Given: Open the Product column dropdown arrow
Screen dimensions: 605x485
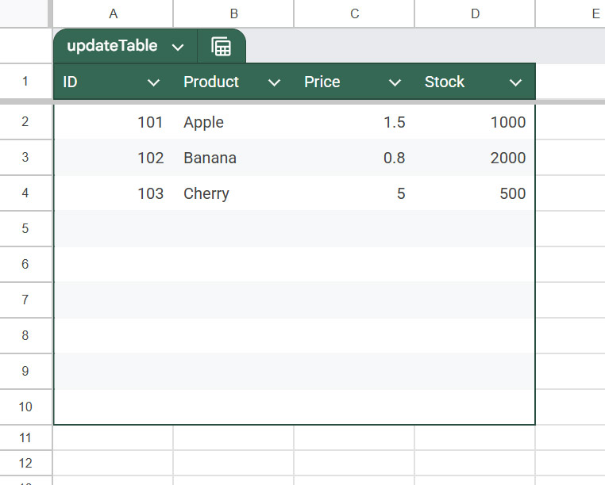Looking at the screenshot, I should point(274,82).
